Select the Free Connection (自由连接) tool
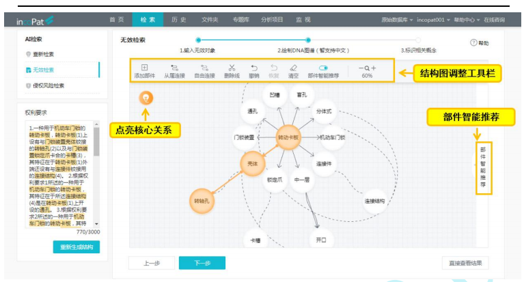Image resolution: width=524 pixels, height=282 pixels. (x=204, y=72)
